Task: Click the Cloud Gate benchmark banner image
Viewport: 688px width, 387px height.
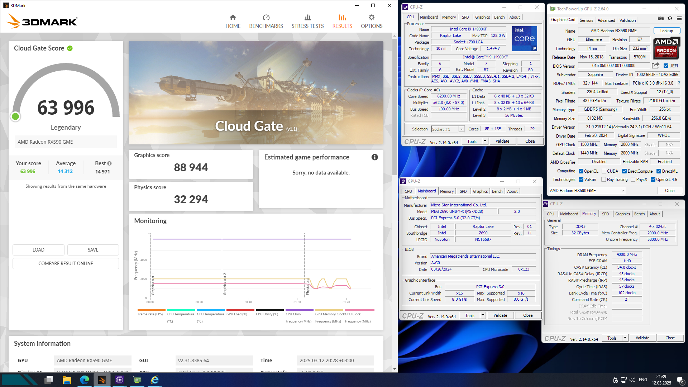Action: point(256,92)
